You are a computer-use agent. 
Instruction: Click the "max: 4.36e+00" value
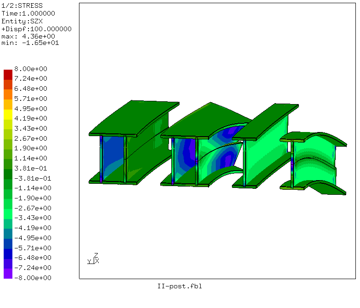(28, 36)
